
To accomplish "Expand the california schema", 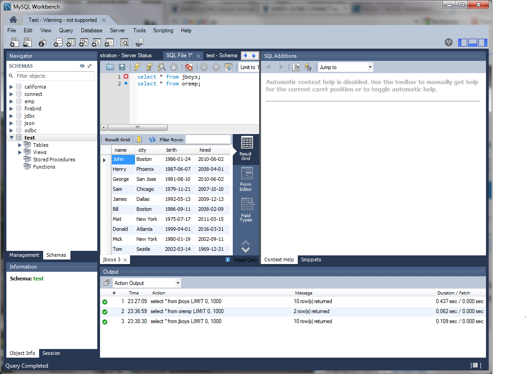I will (11, 87).
